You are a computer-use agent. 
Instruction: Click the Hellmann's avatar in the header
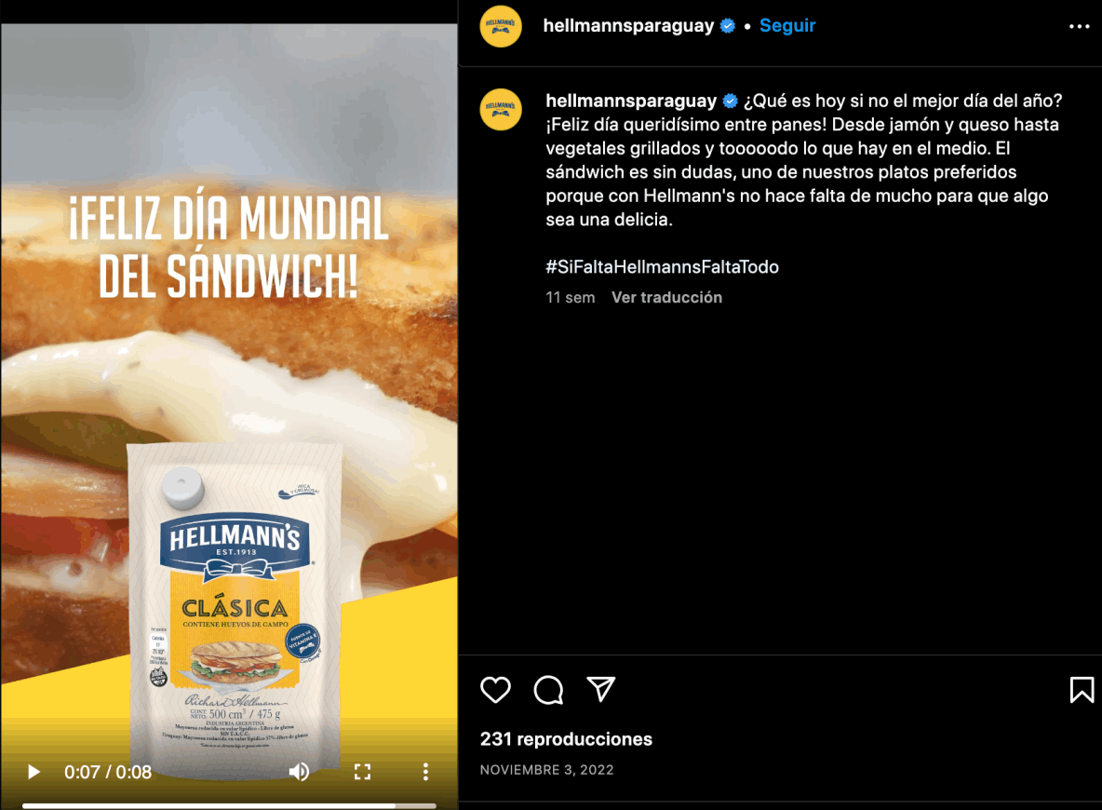[501, 26]
